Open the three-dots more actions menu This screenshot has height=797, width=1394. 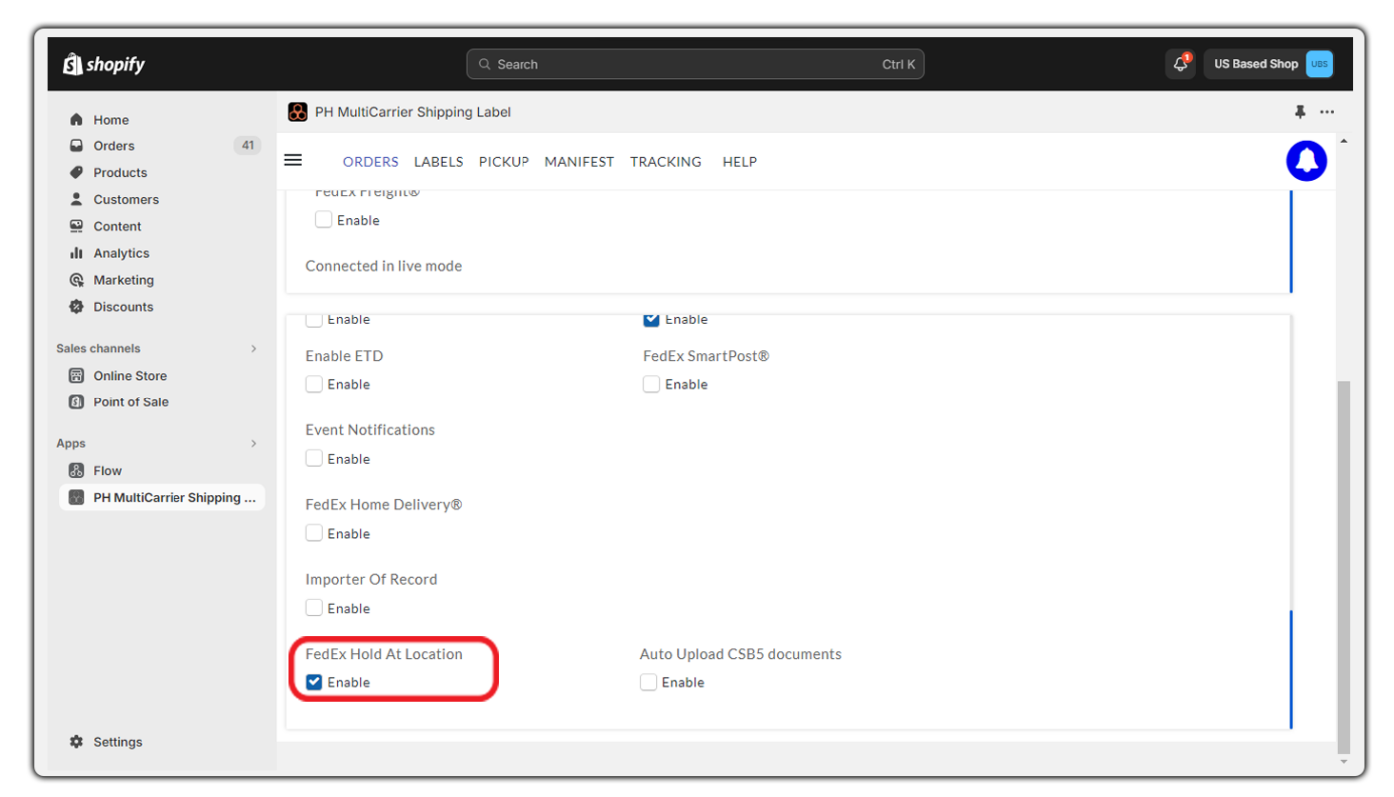pyautogui.click(x=1327, y=112)
